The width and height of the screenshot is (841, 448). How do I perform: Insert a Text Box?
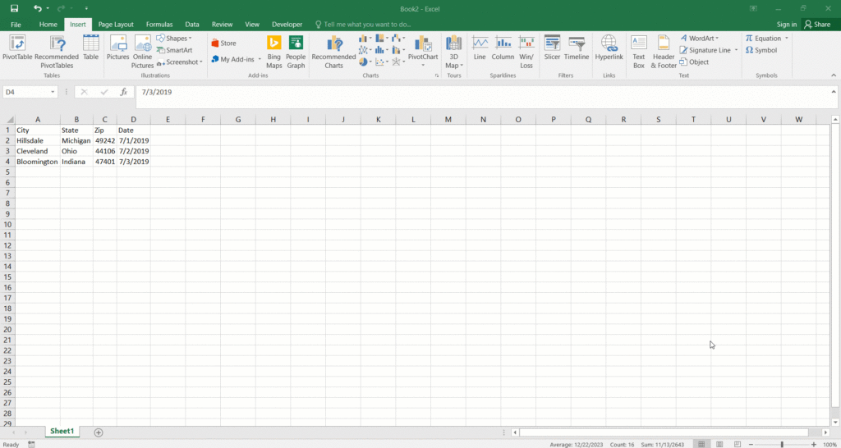[638, 49]
